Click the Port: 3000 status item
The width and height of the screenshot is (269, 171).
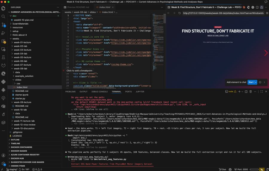(x=241, y=169)
